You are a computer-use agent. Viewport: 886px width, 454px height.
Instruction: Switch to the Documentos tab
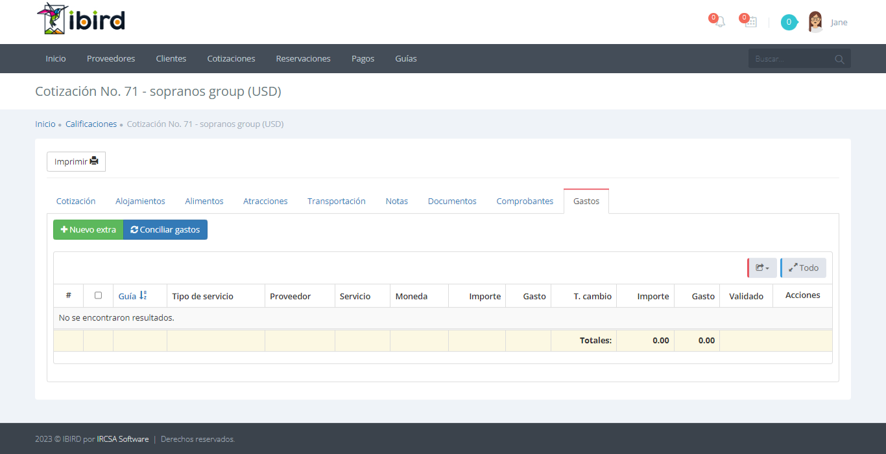(452, 201)
